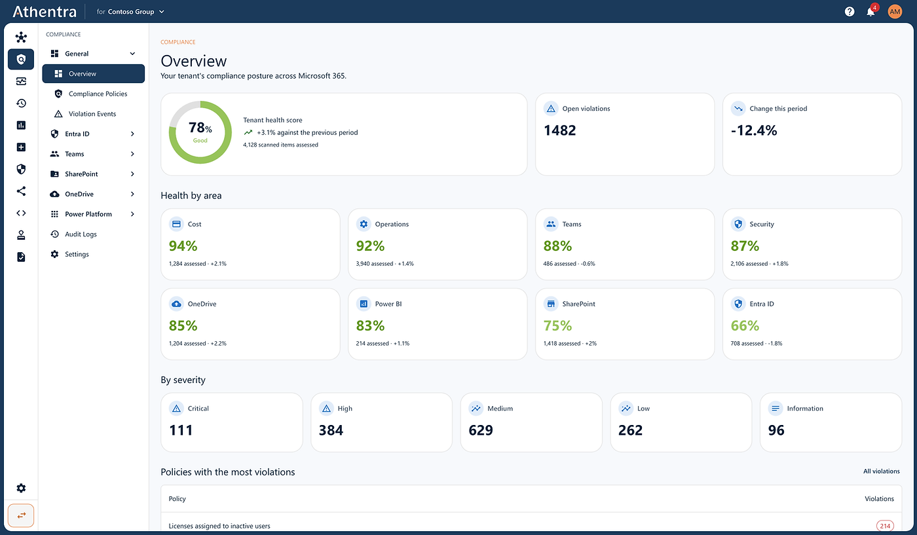The width and height of the screenshot is (917, 535).
Task: Click the Teams card people icon
Action: (x=551, y=224)
